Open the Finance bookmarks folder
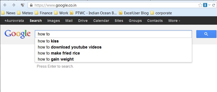217x92 pixels. coord(44,13)
